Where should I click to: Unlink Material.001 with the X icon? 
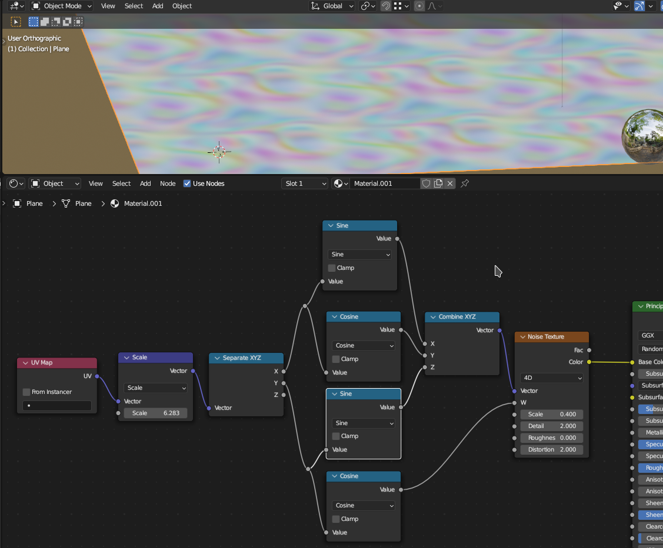pos(450,183)
